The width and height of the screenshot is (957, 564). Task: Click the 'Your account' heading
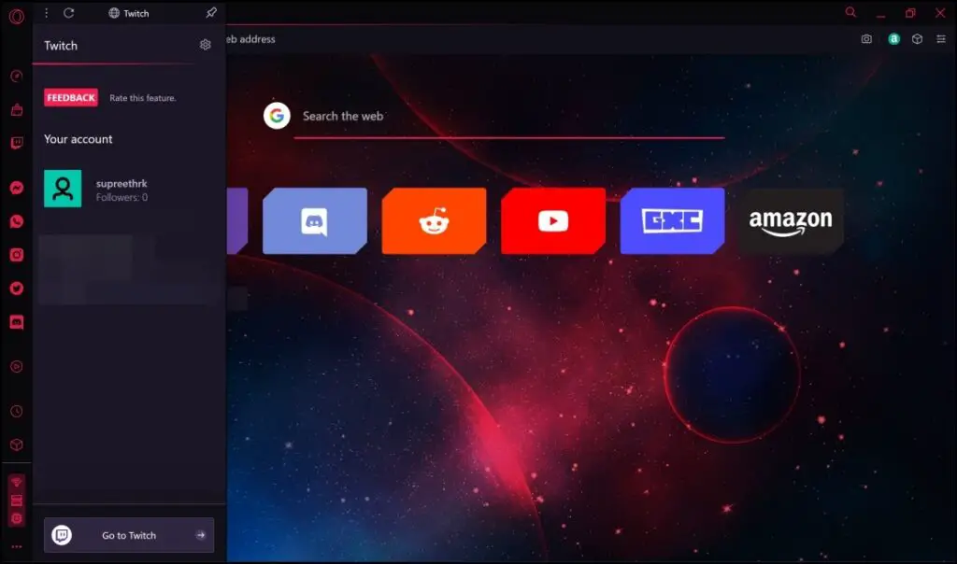(79, 139)
